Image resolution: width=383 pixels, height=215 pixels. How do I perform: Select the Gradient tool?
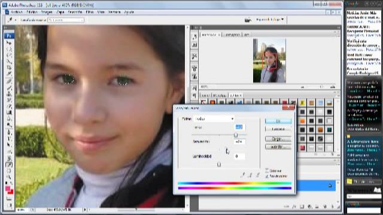tap(9, 112)
